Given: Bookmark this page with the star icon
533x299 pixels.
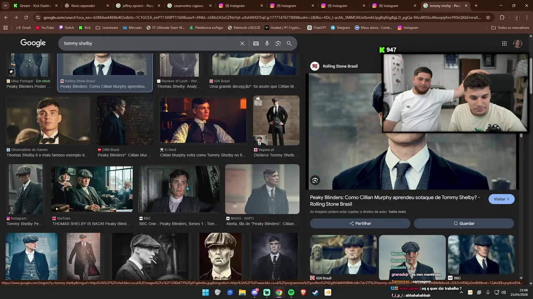Looking at the screenshot, I should (x=488, y=17).
